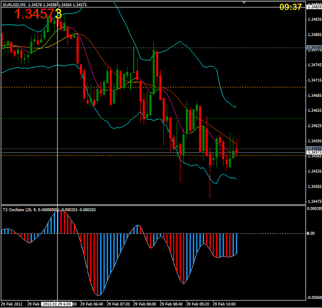This screenshot has height=308, width=322.
Task: Click the 1.34505 price axis label
Action: point(315,186)
